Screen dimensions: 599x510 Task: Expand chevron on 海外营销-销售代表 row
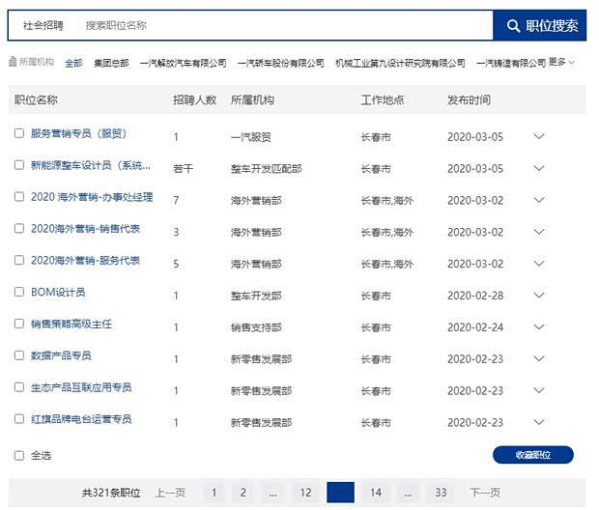(x=539, y=232)
